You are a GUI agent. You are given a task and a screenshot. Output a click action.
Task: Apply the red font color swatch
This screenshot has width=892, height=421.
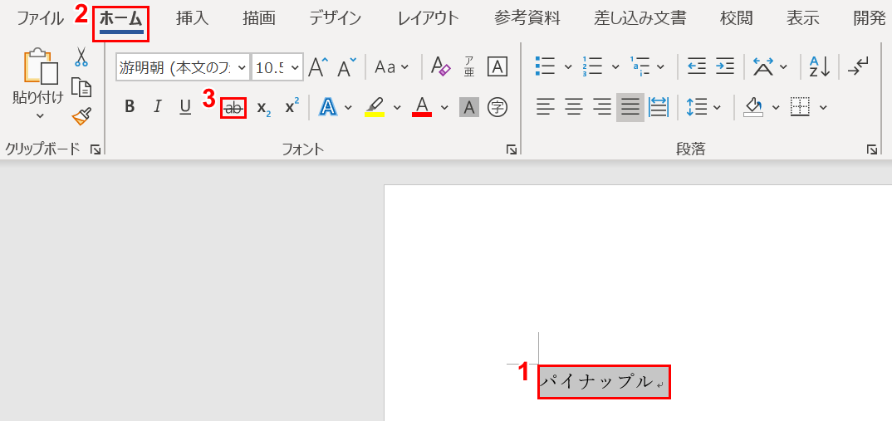422,107
